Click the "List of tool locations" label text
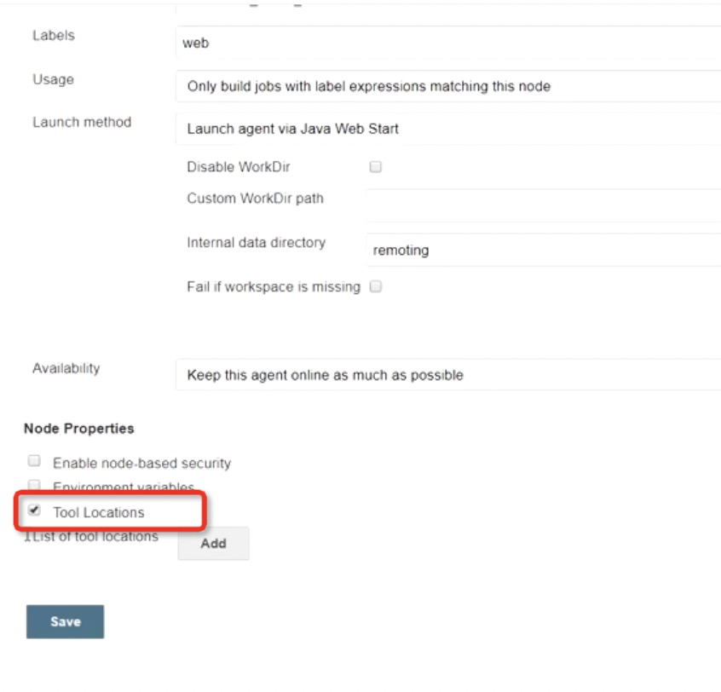Image resolution: width=721 pixels, height=692 pixels. coord(94,536)
